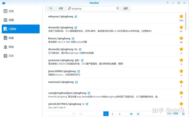This screenshot has height=118, width=189.
Task: Open Docker help question mark
Action: click(167, 3)
